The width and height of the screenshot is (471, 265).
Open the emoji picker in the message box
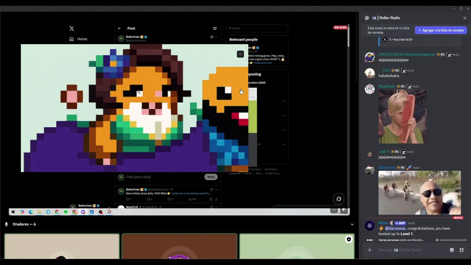pos(452,250)
